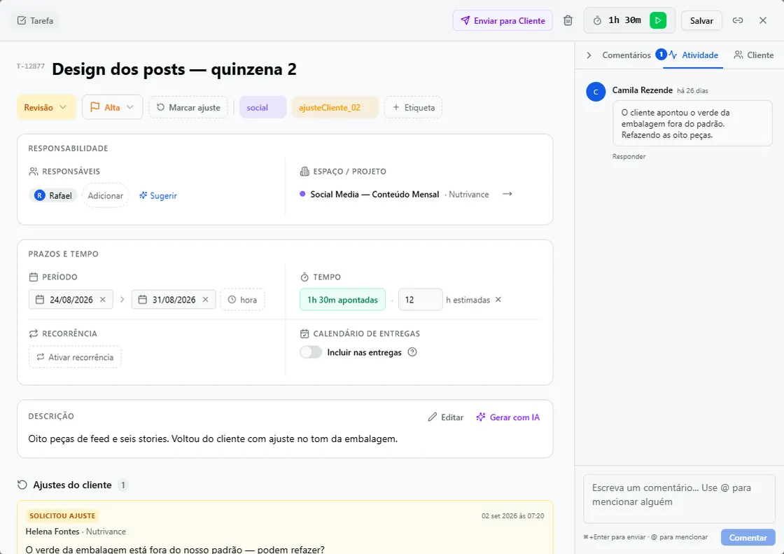Switch to the Comentários tab
784x554 pixels.
626,55
